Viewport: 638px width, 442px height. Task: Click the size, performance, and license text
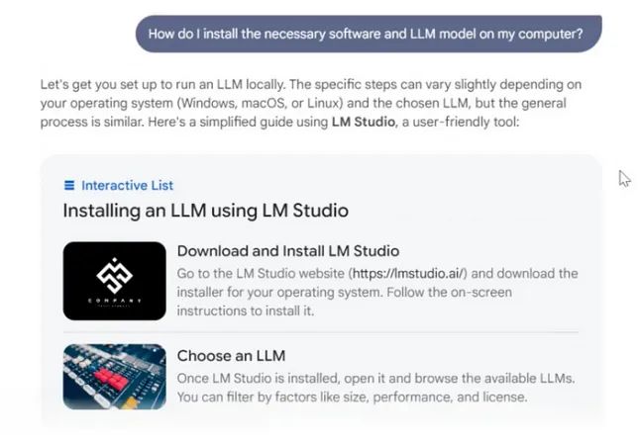pos(435,397)
